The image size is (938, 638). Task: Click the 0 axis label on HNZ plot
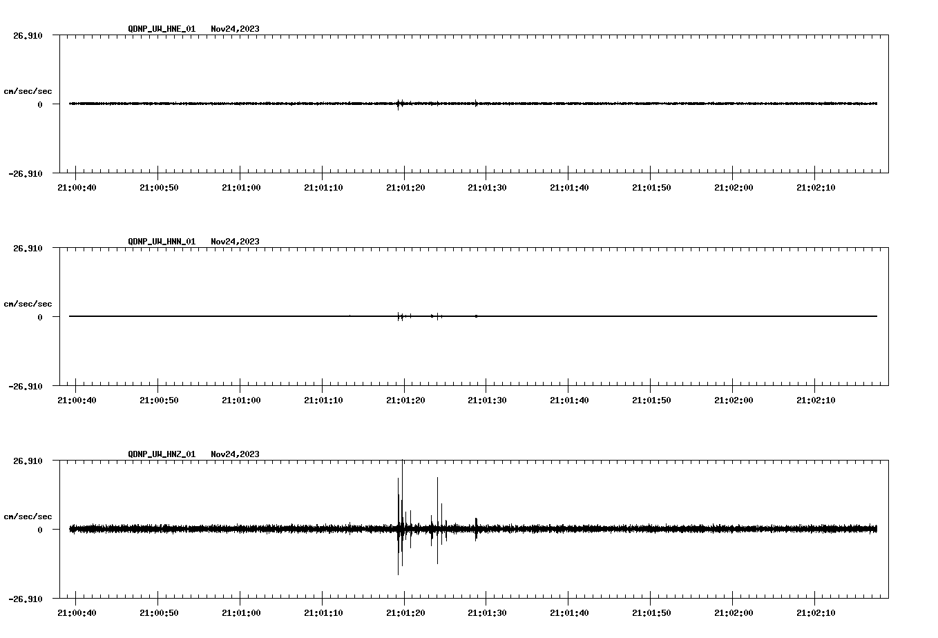40,530
